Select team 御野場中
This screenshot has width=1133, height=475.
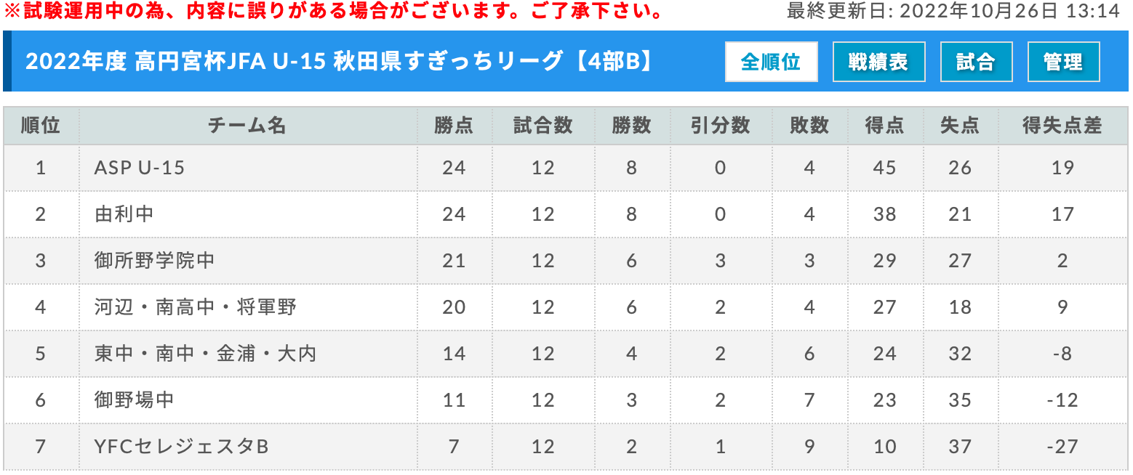(135, 400)
